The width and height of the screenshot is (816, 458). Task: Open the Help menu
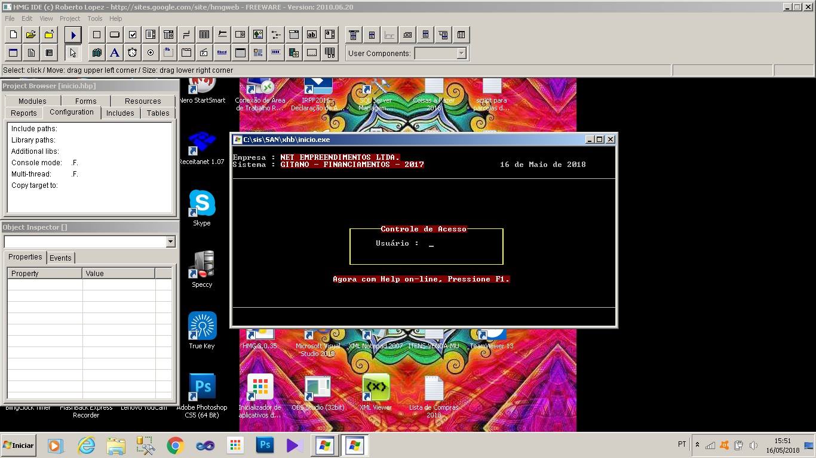(116, 18)
